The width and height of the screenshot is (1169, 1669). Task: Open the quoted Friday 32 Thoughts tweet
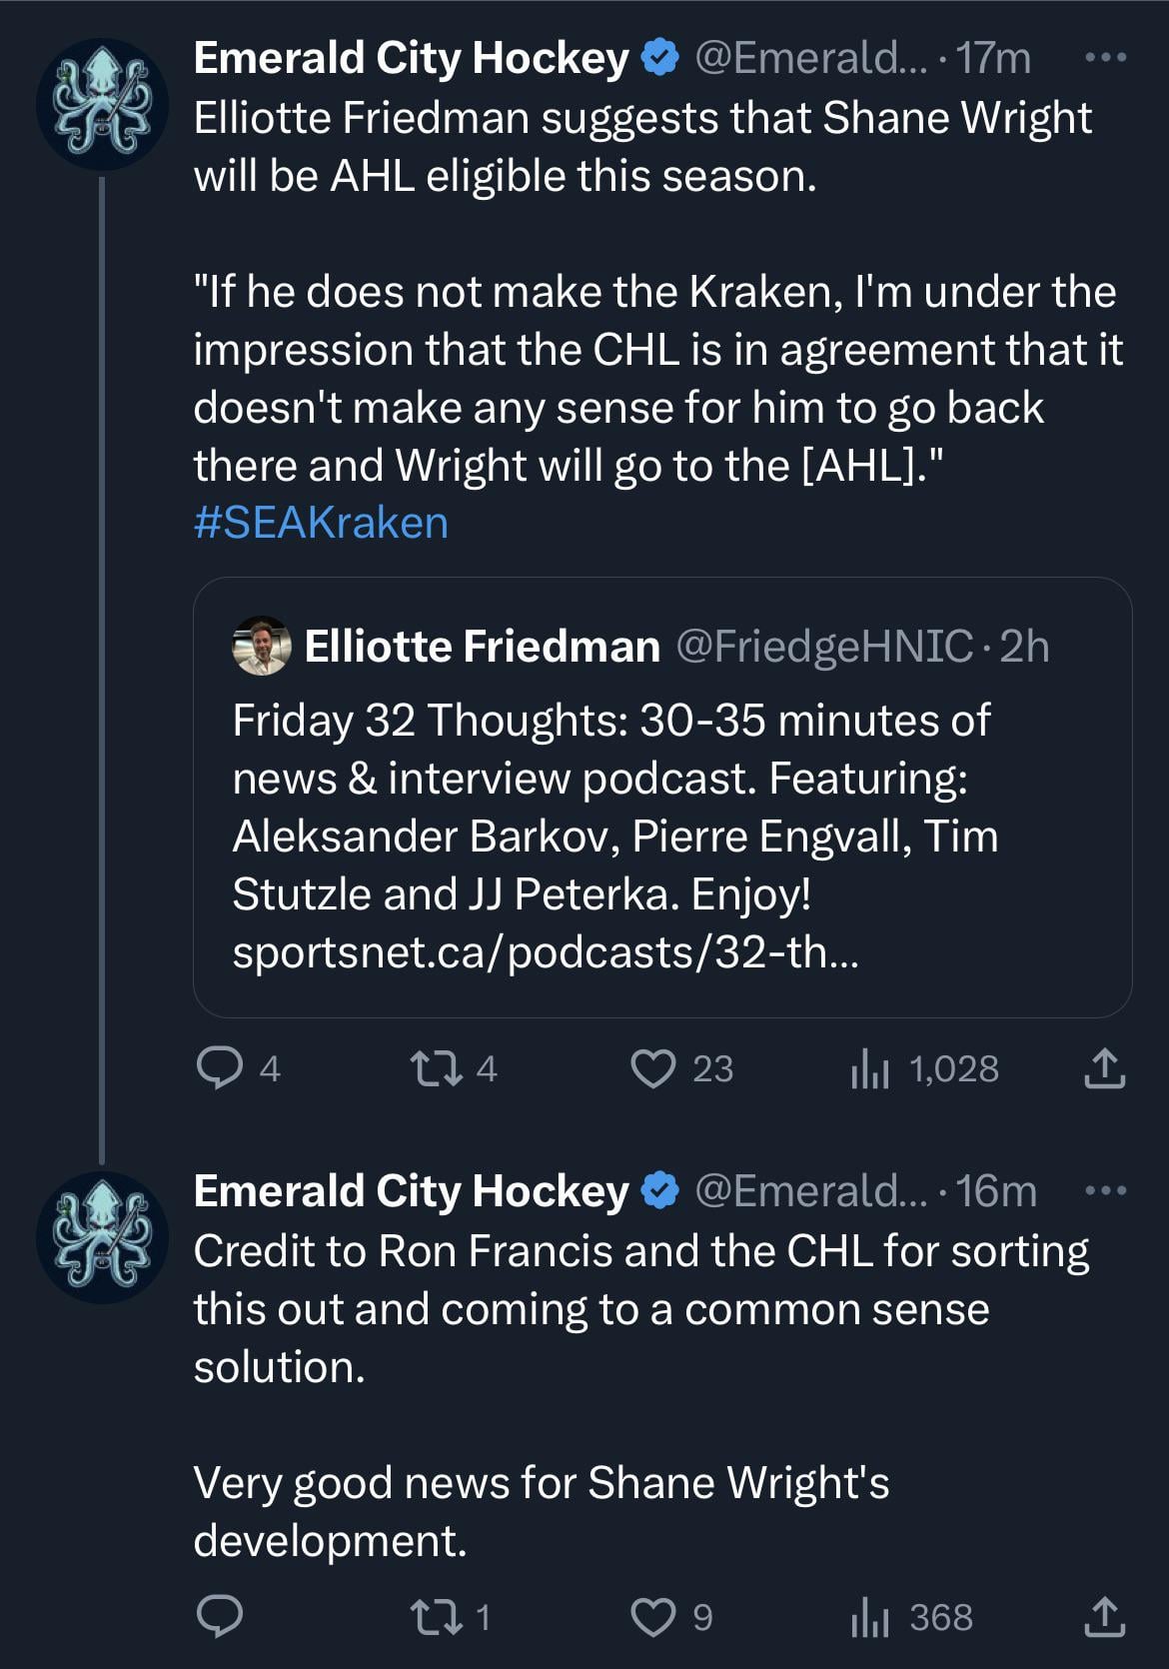point(659,800)
